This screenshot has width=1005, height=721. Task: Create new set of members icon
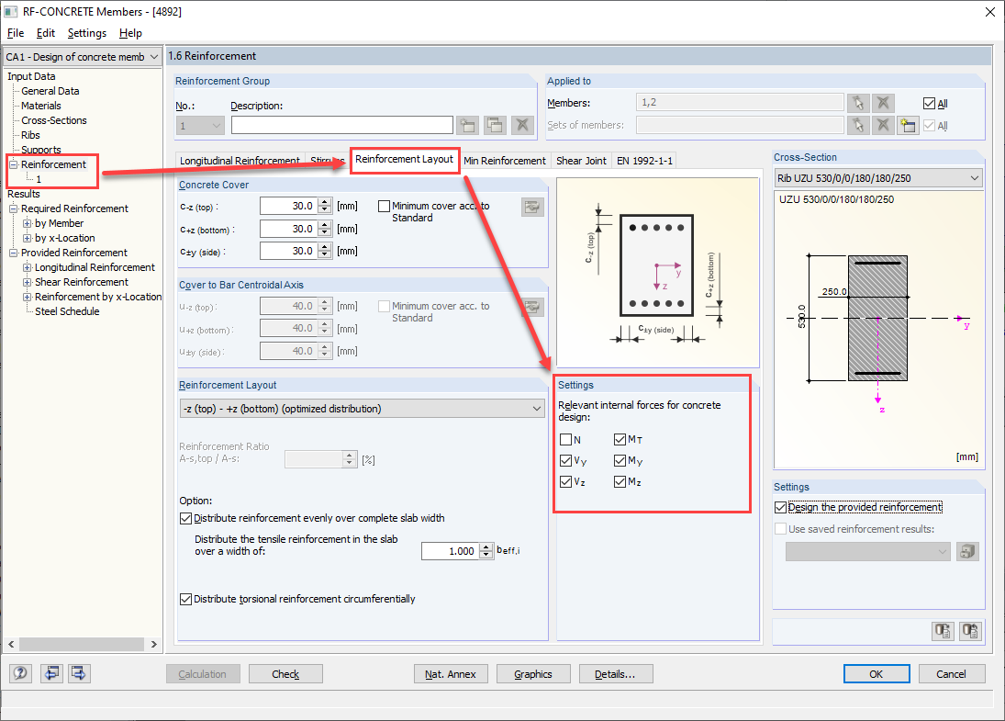tap(907, 125)
